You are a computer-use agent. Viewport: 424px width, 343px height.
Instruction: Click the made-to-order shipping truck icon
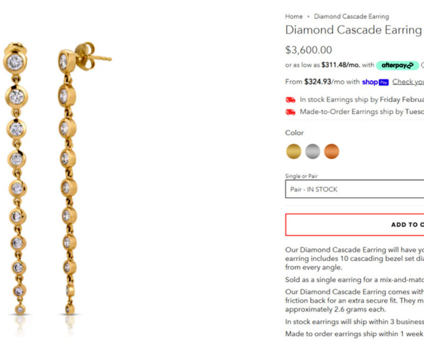point(291,112)
